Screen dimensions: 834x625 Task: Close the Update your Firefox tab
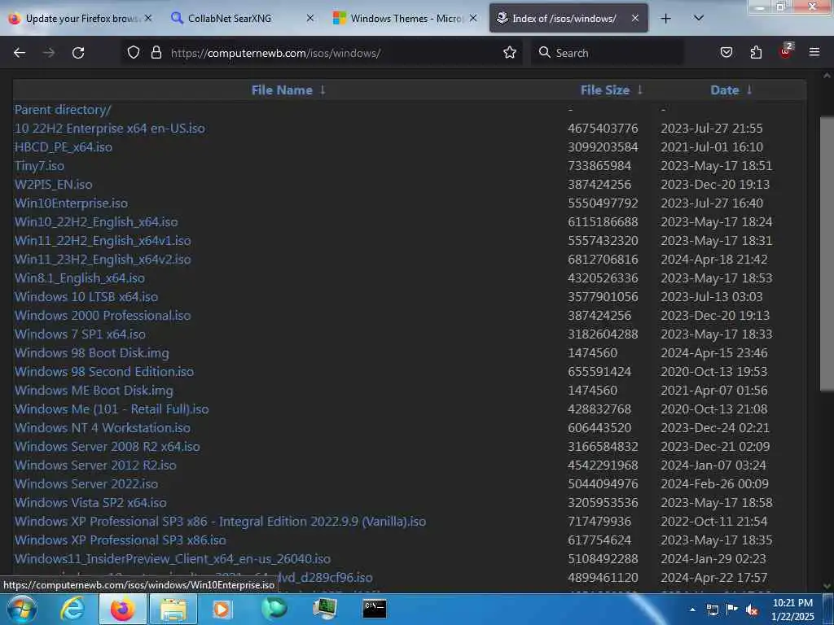tap(148, 19)
